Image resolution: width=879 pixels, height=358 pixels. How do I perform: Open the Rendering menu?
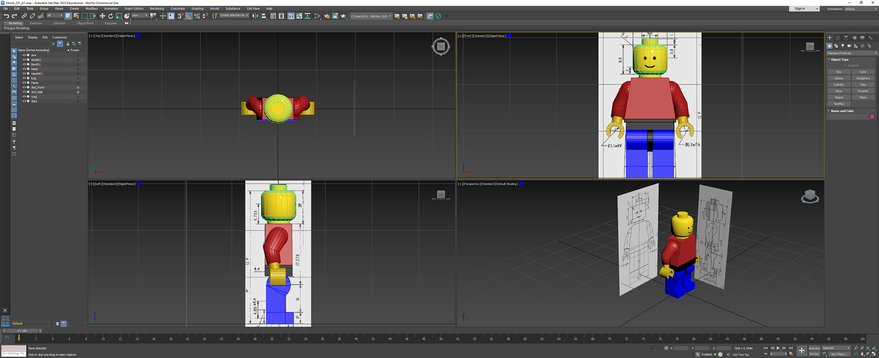[157, 9]
